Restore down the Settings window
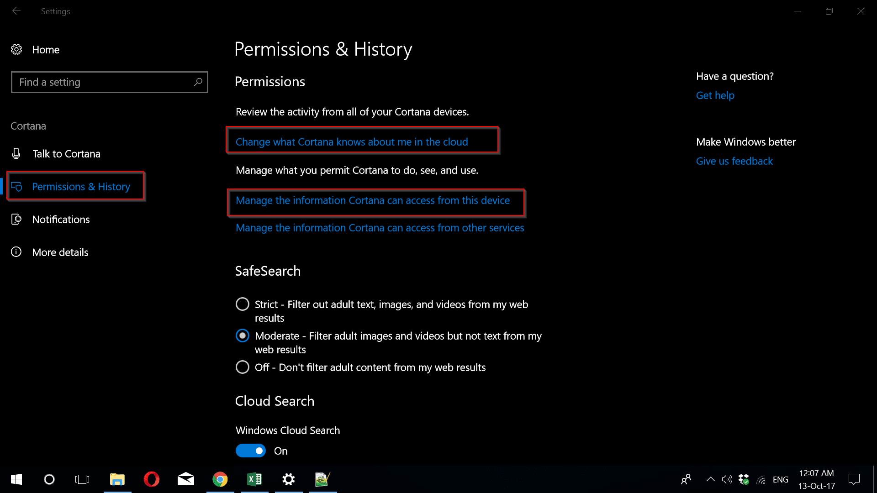Image resolution: width=877 pixels, height=493 pixels. pyautogui.click(x=829, y=11)
